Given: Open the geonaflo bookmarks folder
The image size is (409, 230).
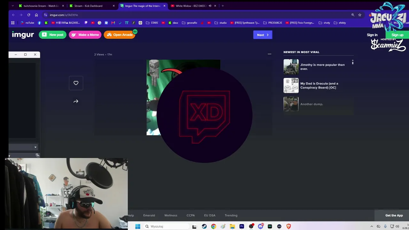Looking at the screenshot, I should [189, 23].
